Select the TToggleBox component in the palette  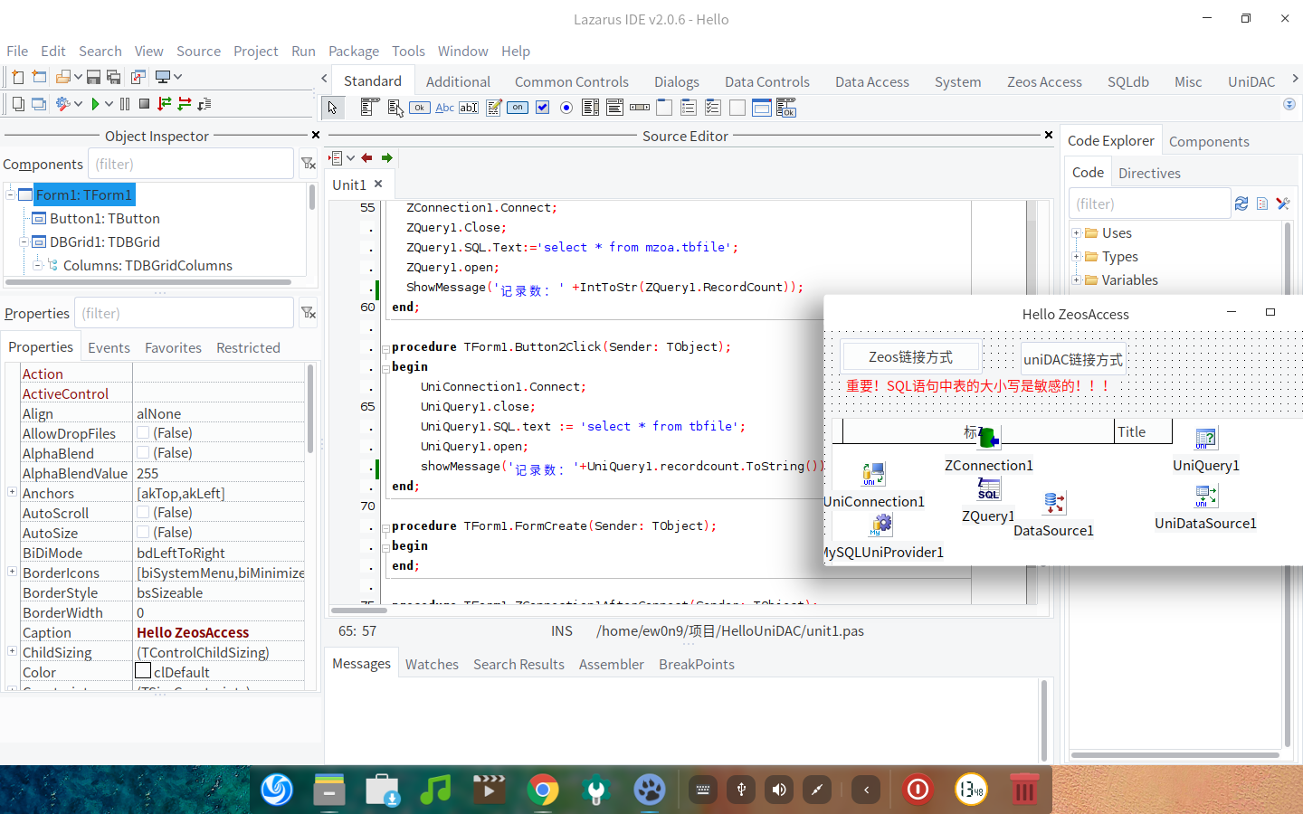518,108
